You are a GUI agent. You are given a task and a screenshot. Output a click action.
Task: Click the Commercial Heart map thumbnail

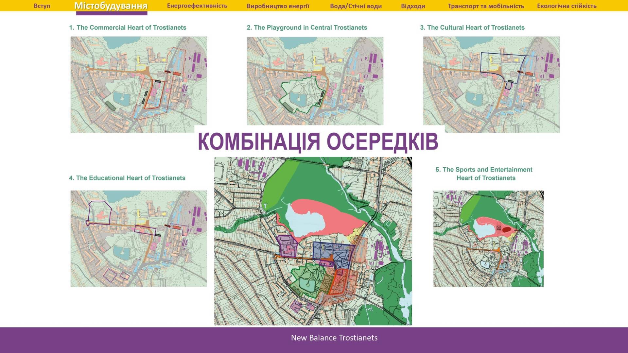[x=139, y=84]
